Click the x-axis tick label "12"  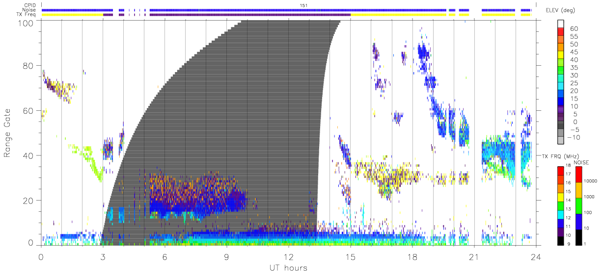289,256
